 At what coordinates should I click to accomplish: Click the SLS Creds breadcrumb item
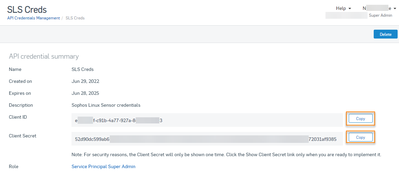click(75, 18)
